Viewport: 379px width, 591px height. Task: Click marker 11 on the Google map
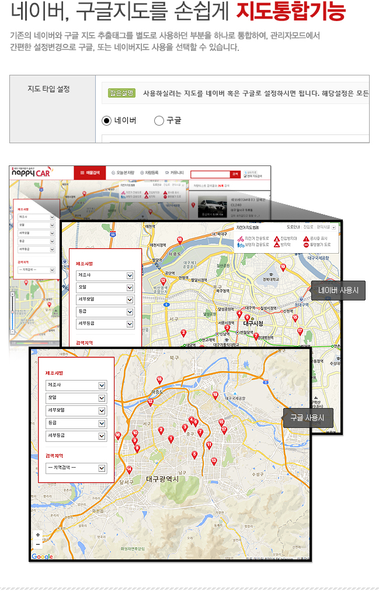point(209,445)
